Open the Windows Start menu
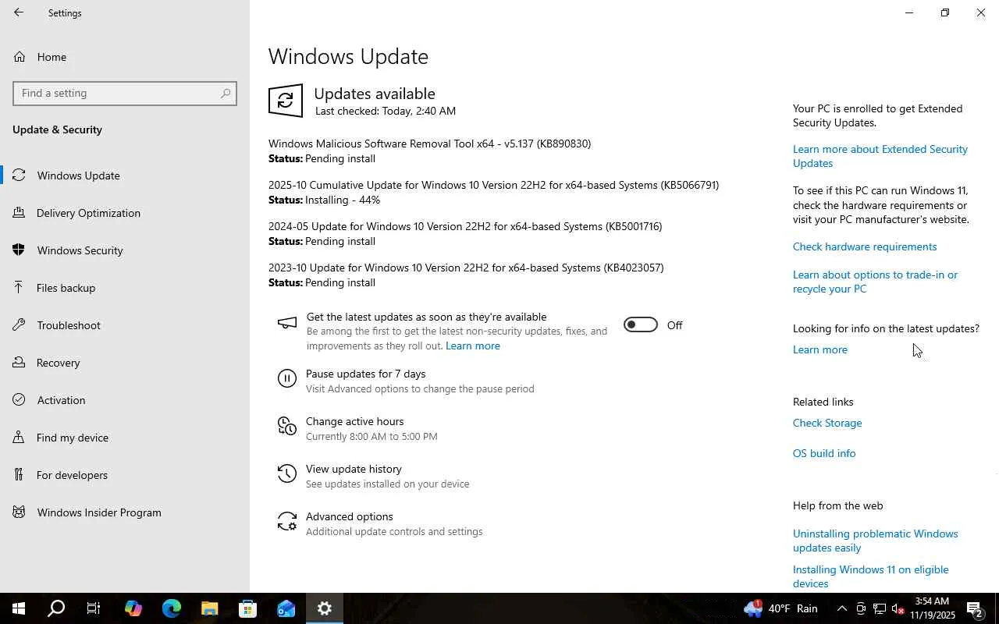The height and width of the screenshot is (624, 999). pyautogui.click(x=19, y=608)
